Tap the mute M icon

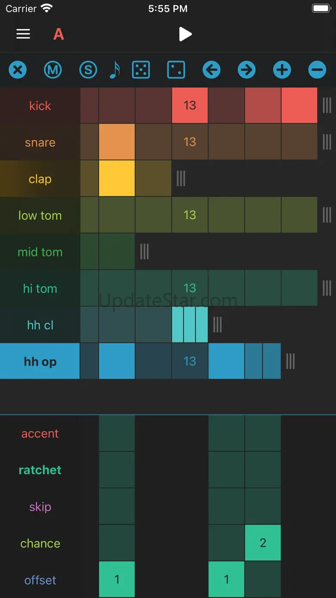(53, 69)
